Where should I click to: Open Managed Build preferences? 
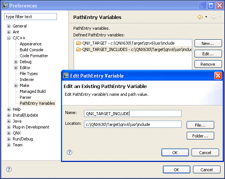(33, 91)
